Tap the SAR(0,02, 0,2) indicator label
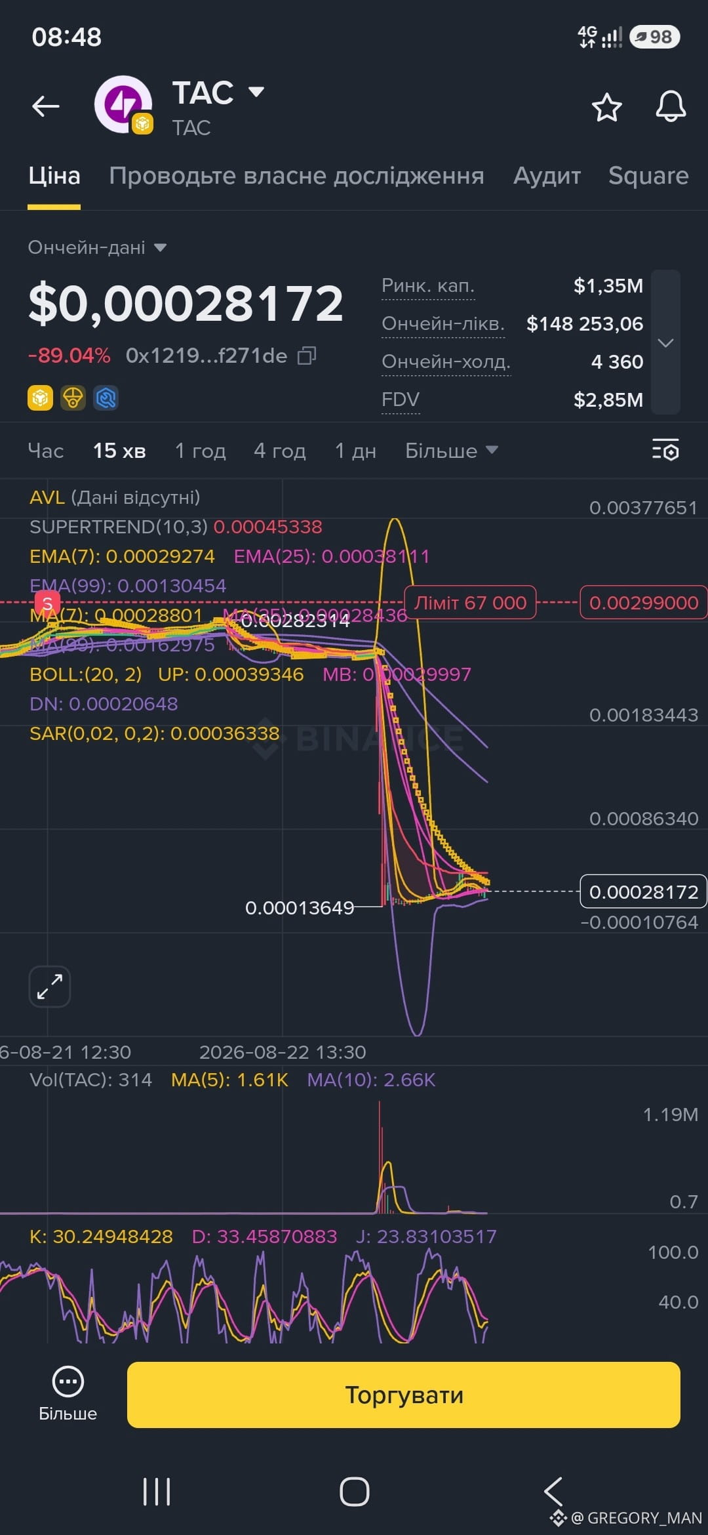Viewport: 708px width, 1535px height. [155, 733]
